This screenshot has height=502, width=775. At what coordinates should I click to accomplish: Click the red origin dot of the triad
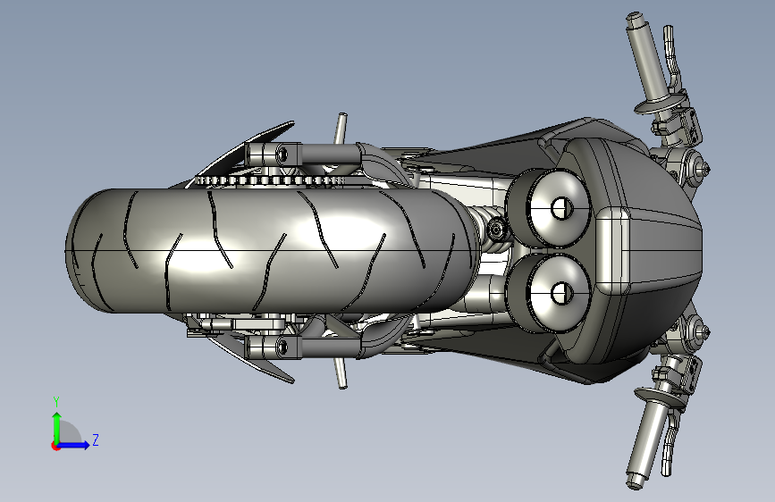55,446
